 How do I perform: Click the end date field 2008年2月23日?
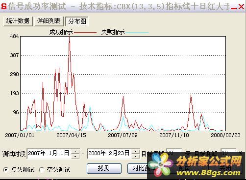pyautogui.click(x=109, y=154)
